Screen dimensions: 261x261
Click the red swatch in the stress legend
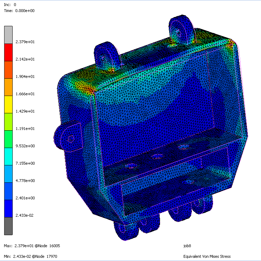[x=8, y=52]
